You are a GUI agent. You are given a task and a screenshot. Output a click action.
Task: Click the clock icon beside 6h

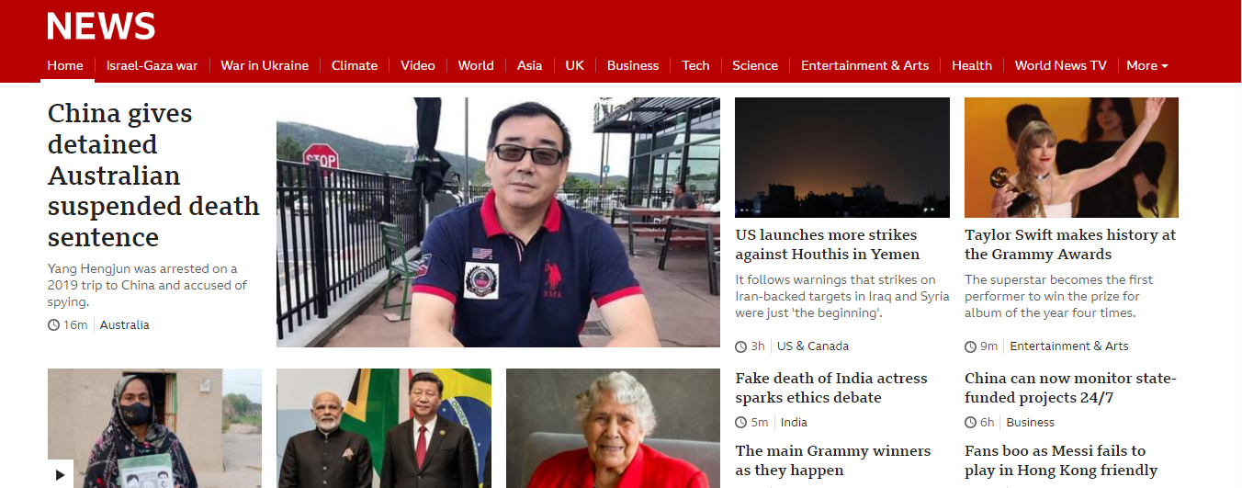(x=970, y=423)
